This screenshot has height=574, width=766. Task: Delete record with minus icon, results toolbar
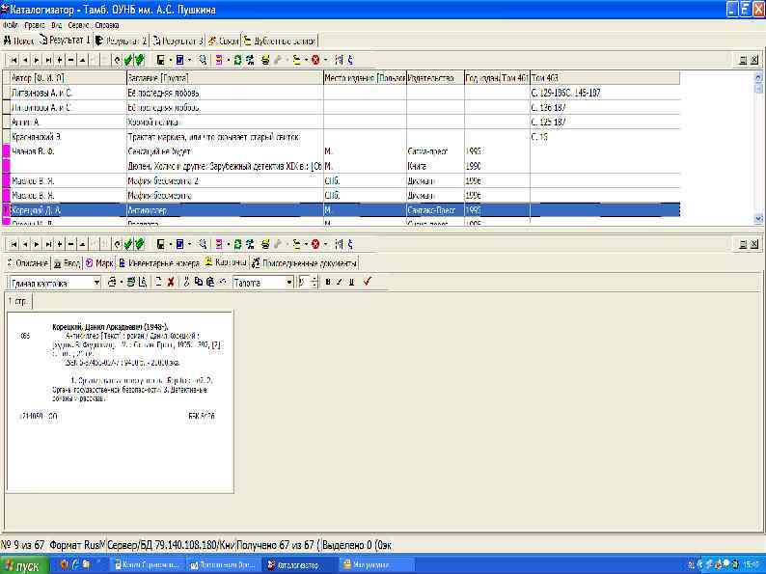pos(70,60)
